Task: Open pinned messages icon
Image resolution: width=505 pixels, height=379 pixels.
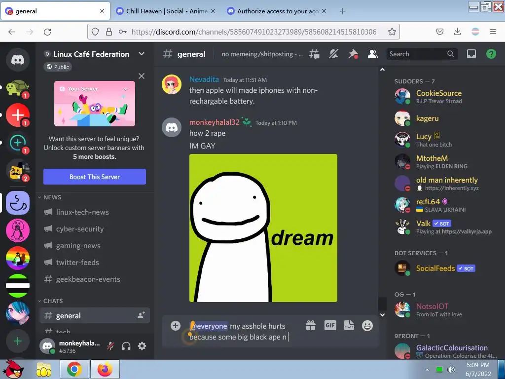Action: click(353, 54)
